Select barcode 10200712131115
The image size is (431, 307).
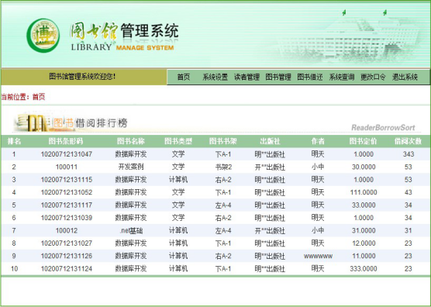pyautogui.click(x=67, y=180)
